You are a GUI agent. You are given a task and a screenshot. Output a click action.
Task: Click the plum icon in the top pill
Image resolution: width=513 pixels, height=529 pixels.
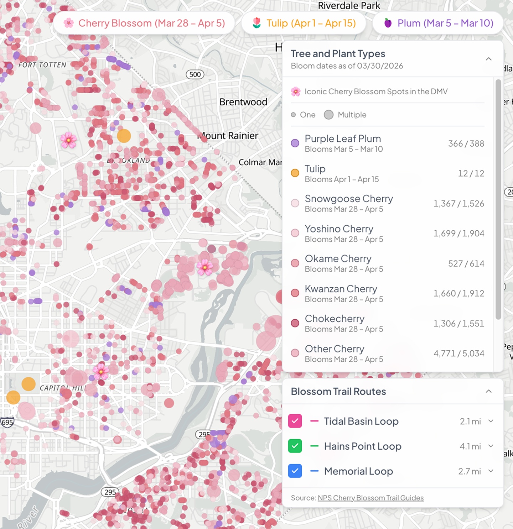coord(388,23)
